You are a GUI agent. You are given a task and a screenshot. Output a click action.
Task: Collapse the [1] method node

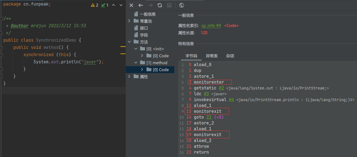[136, 63]
